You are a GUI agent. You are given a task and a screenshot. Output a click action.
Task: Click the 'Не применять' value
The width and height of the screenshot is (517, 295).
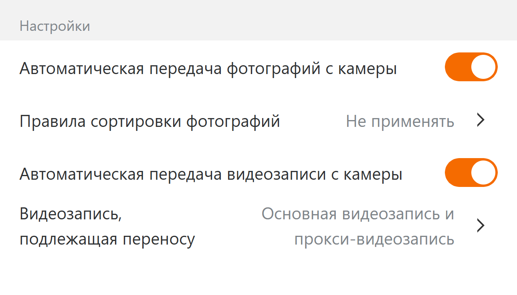point(400,121)
